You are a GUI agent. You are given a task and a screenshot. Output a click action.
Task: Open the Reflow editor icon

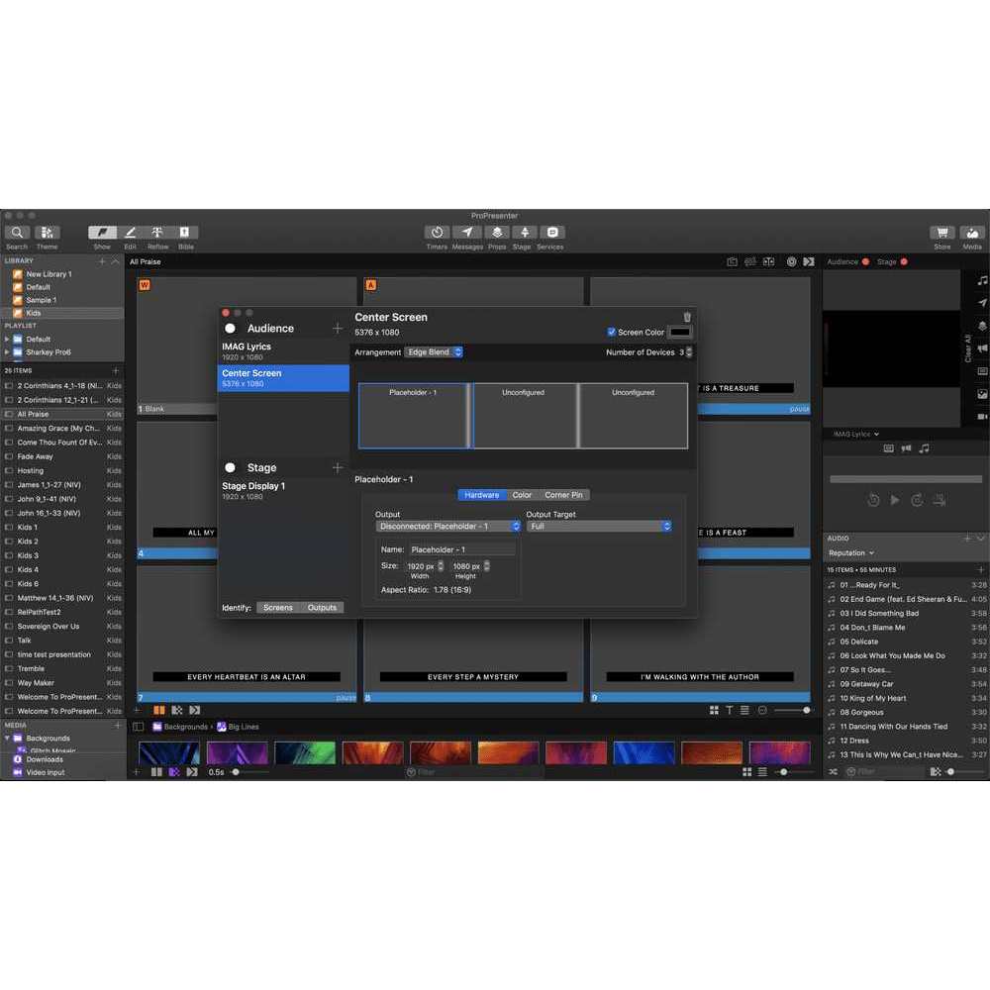pyautogui.click(x=157, y=233)
